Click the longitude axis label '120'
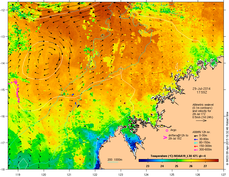Image resolution: width=229 pixels, height=177 pixels. (x=44, y=174)
